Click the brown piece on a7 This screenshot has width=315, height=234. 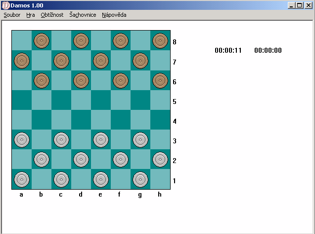click(22, 61)
